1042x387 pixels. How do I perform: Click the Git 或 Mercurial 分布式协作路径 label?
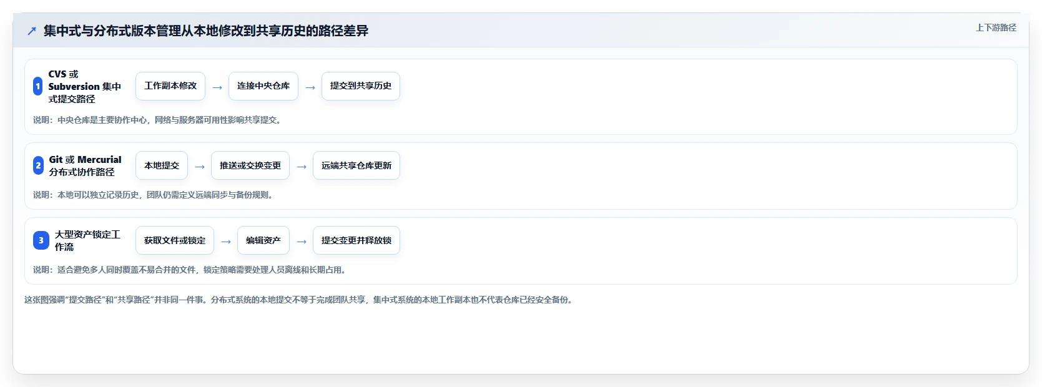86,165
